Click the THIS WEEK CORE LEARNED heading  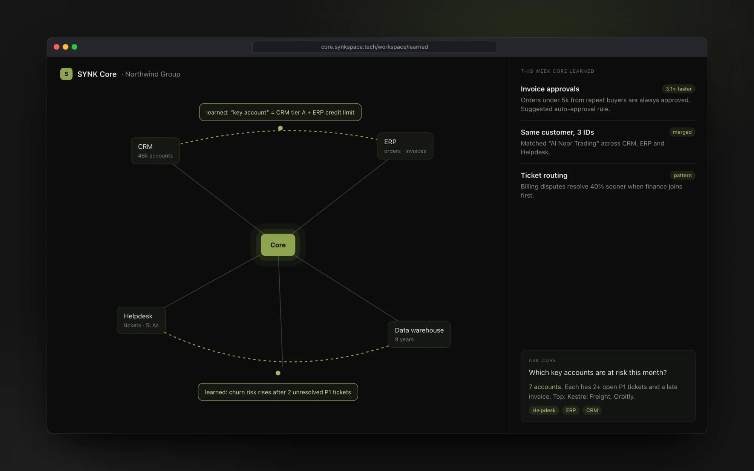pyautogui.click(x=557, y=71)
